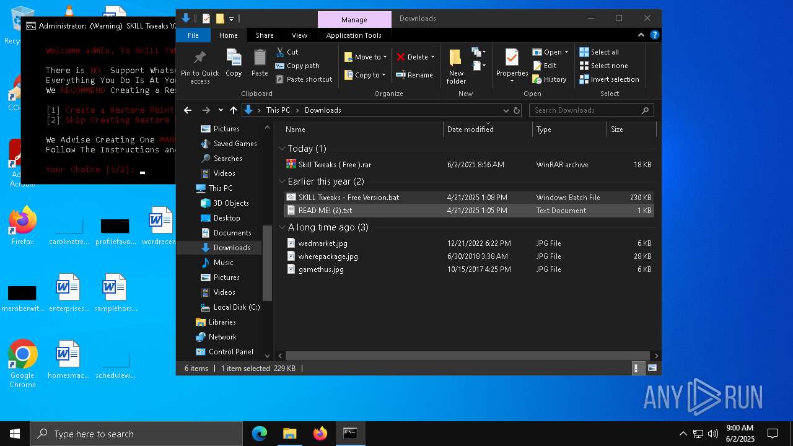Open Application Tools tab

coord(354,35)
